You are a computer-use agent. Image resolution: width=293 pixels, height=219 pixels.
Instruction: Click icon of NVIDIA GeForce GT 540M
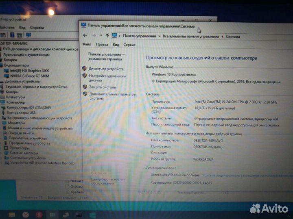click(x=7, y=76)
